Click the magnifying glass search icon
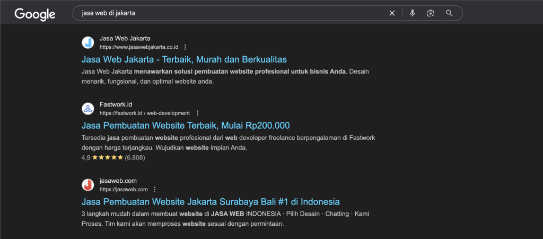543x239 pixels. coord(449,13)
